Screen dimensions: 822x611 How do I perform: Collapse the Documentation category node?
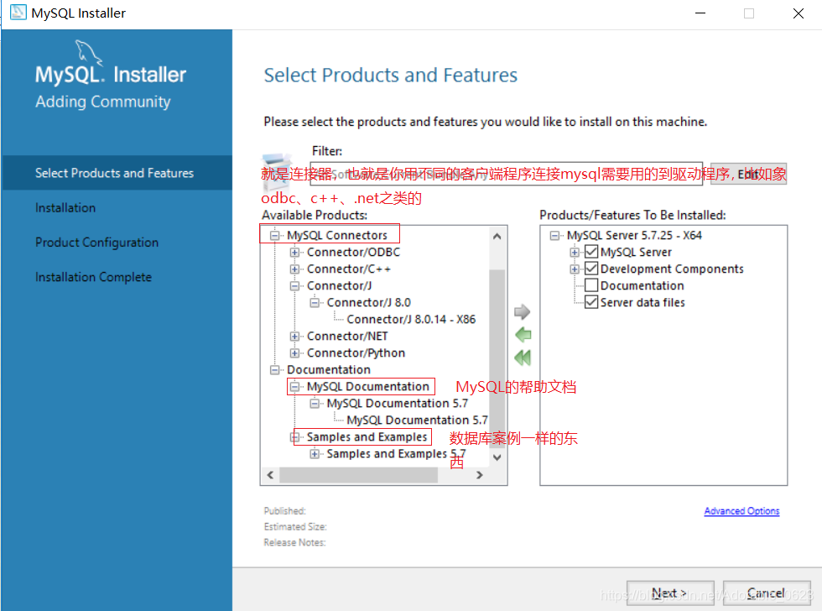coord(274,370)
